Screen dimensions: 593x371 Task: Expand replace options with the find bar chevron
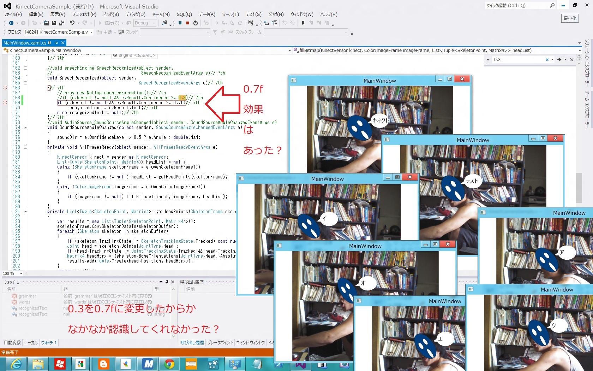point(488,60)
